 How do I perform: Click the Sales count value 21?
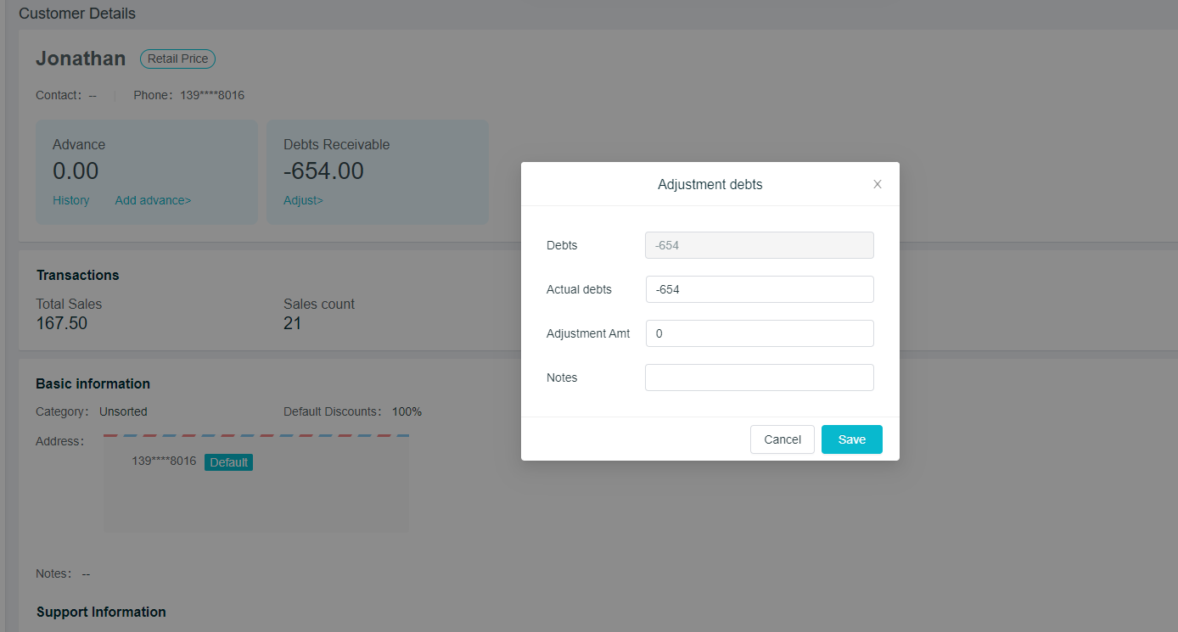click(x=292, y=323)
